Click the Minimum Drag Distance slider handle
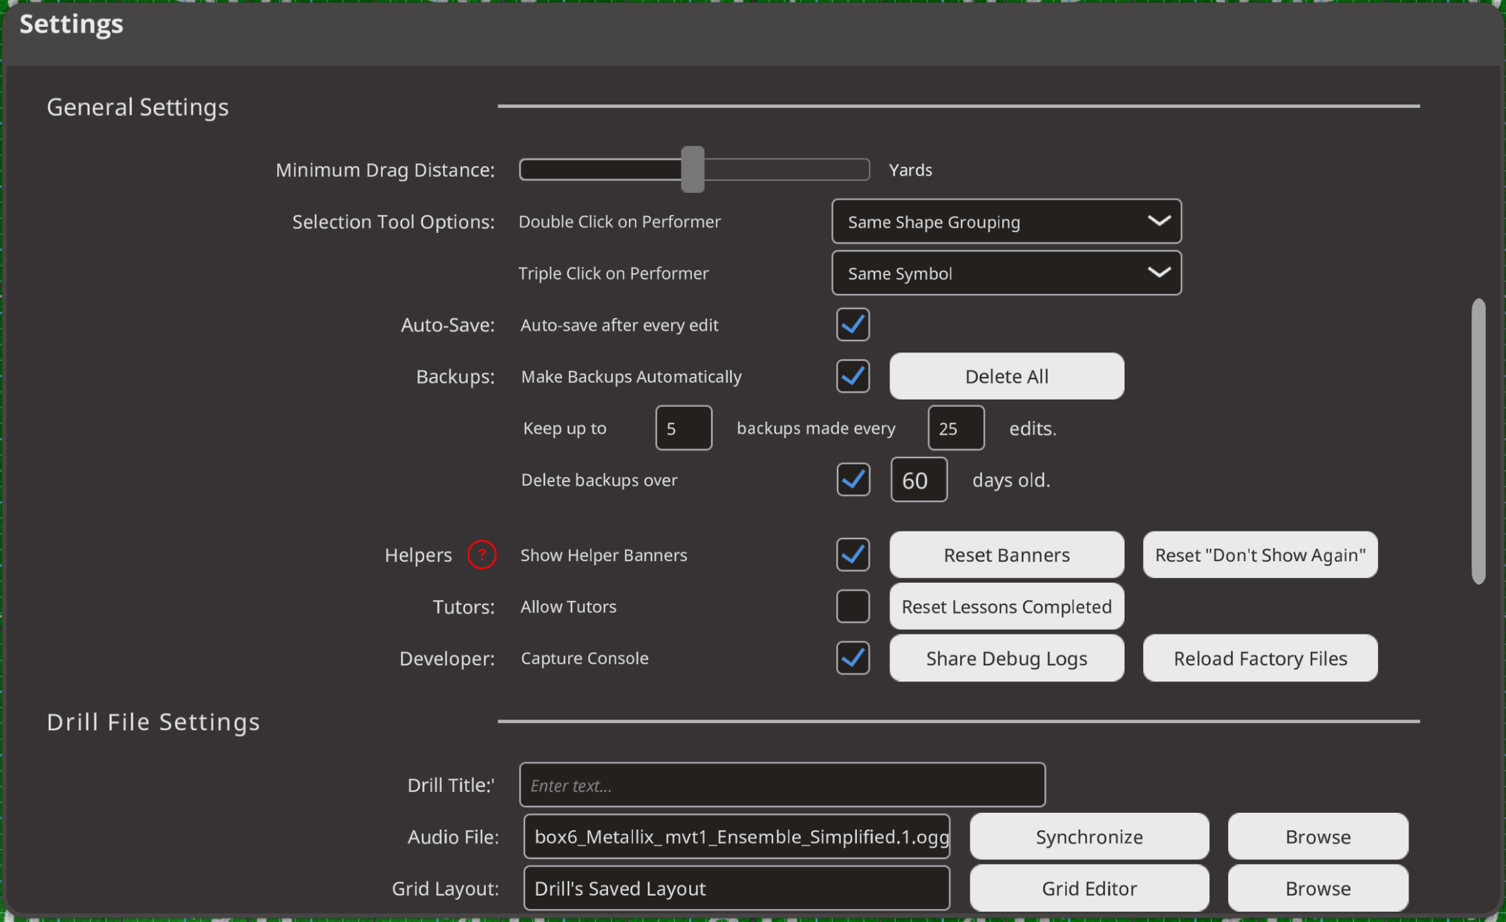 click(692, 169)
